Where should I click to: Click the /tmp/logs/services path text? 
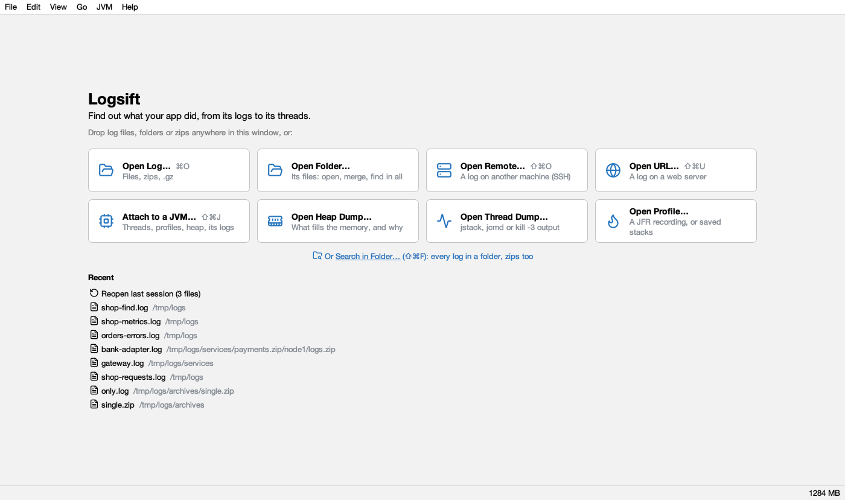181,363
